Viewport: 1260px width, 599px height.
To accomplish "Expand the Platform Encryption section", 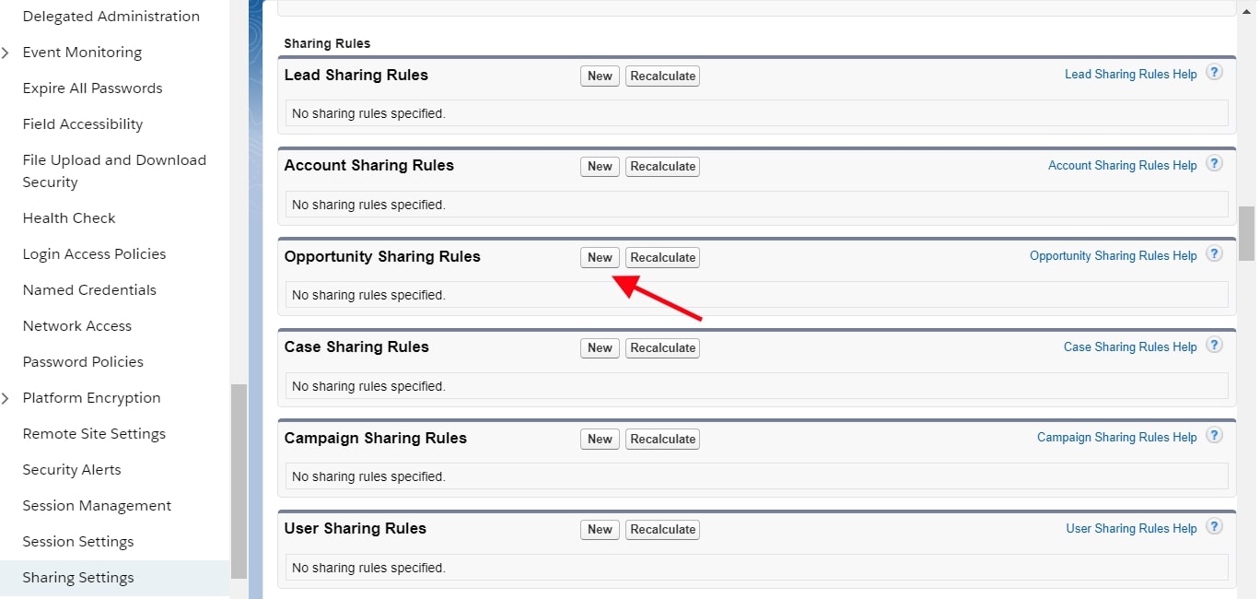I will (x=6, y=397).
